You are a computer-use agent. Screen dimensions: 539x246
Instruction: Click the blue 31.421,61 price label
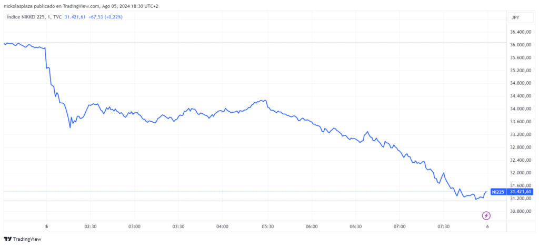(x=520, y=192)
